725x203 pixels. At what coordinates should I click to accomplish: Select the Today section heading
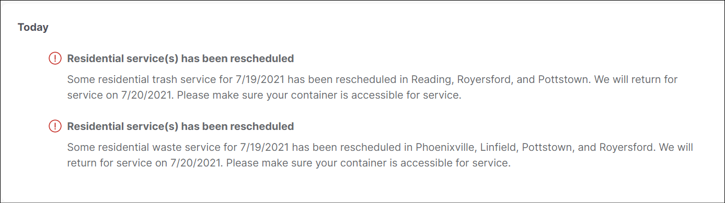tap(33, 27)
